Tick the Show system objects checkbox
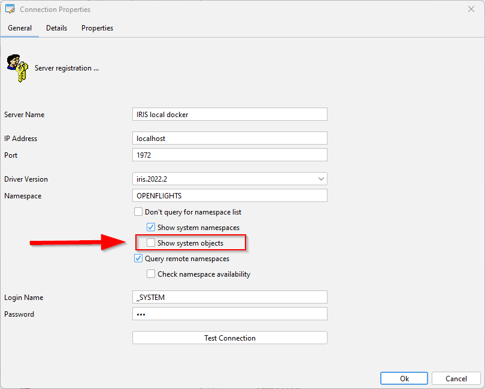 151,243
